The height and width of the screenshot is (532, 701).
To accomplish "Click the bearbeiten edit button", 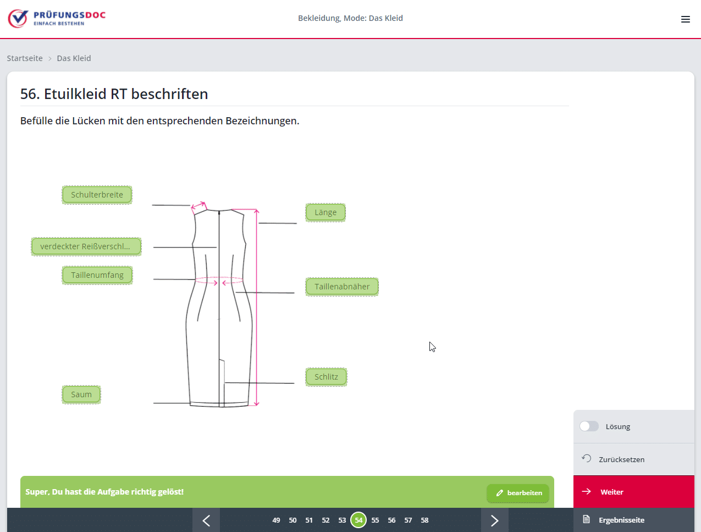I will pos(518,493).
